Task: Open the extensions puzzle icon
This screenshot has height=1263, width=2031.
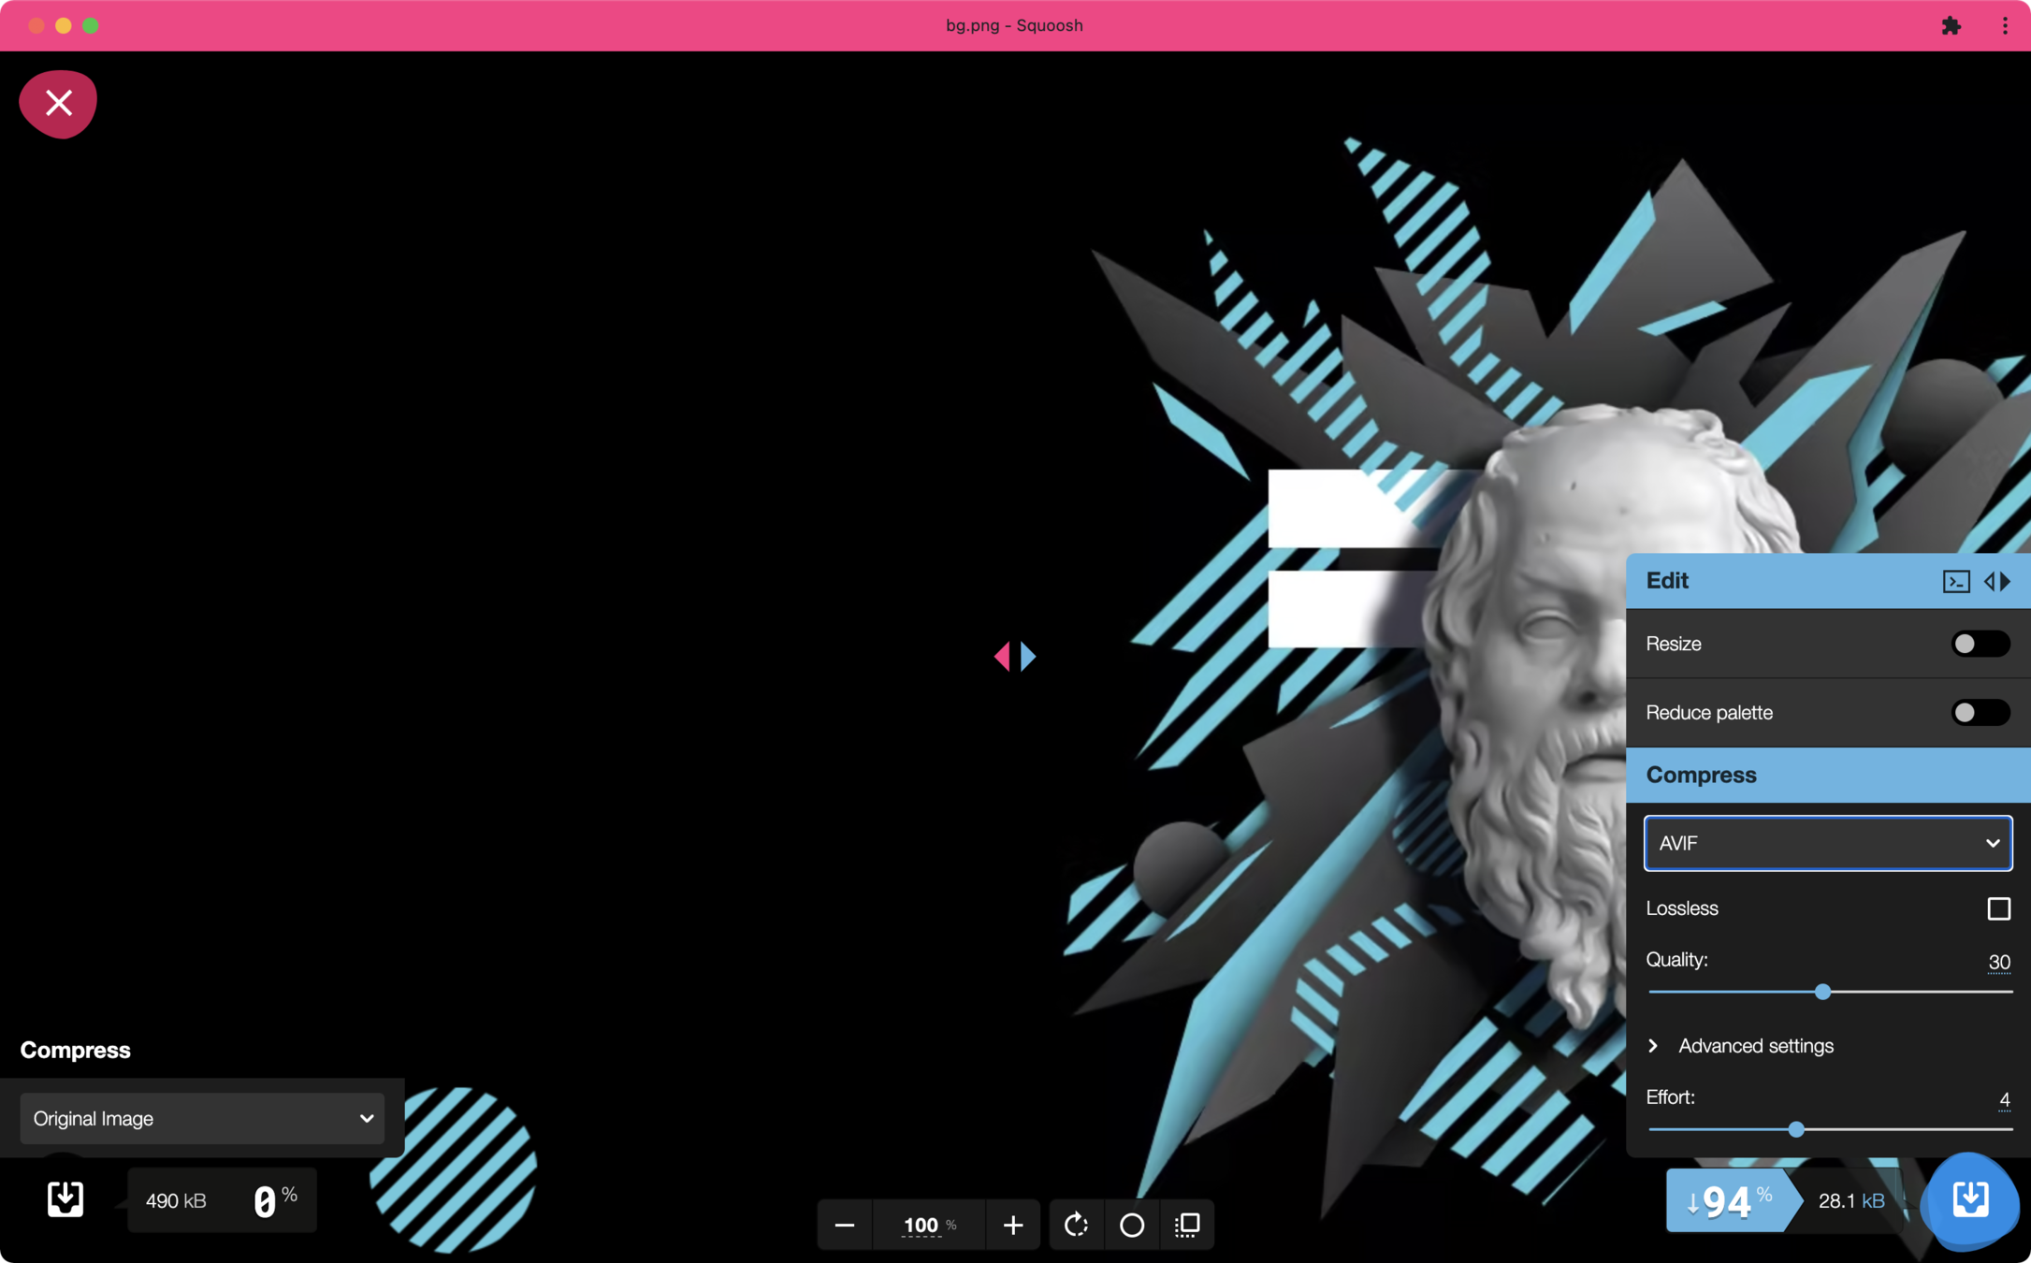Action: click(1951, 25)
